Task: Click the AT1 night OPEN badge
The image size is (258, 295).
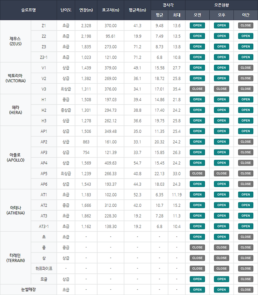Action: (245, 195)
